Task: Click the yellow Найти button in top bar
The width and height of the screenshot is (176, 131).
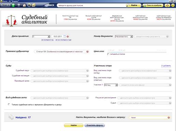Action: (134, 5)
